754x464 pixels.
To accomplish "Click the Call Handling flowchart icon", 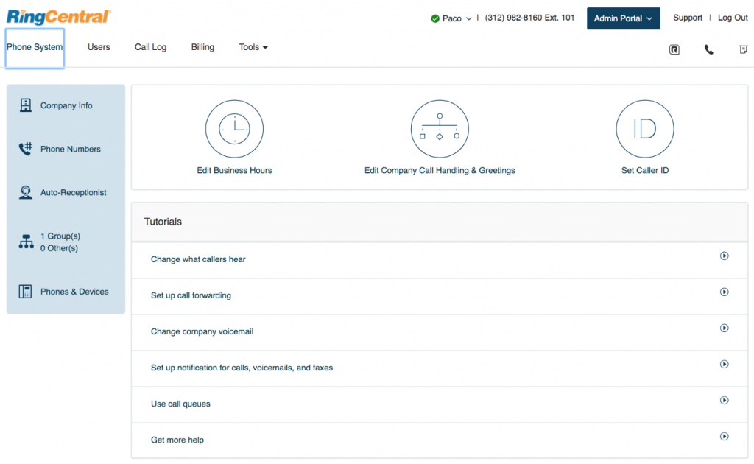I will click(440, 129).
